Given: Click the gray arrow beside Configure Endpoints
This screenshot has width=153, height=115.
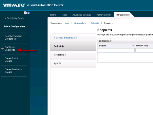Looking at the screenshot, I should [x=3, y=48].
